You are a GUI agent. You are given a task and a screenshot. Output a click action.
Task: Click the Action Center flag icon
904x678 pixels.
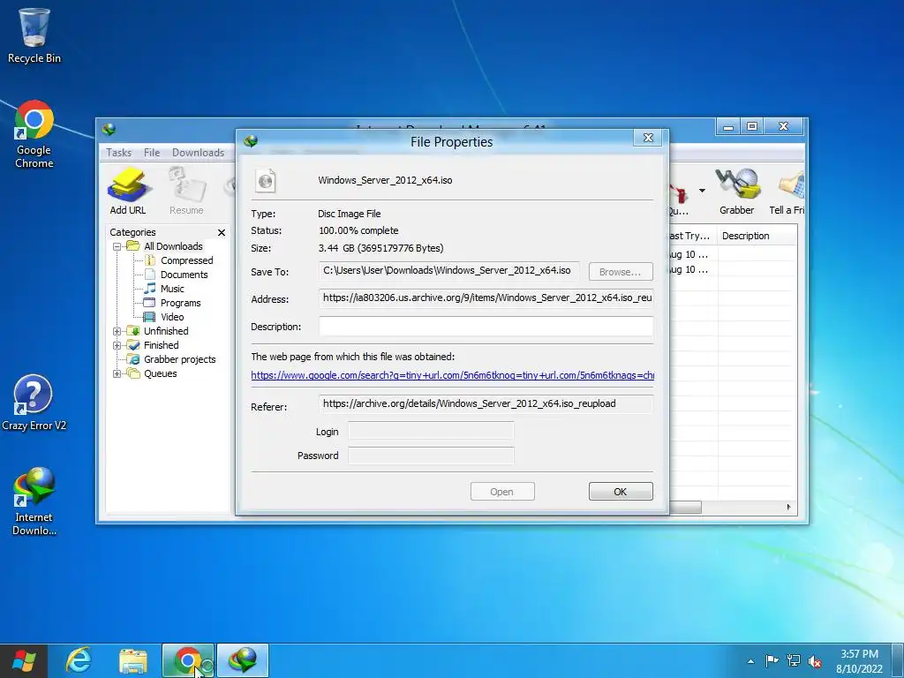point(772,661)
